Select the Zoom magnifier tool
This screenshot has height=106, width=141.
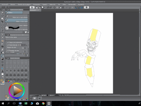point(2,13)
